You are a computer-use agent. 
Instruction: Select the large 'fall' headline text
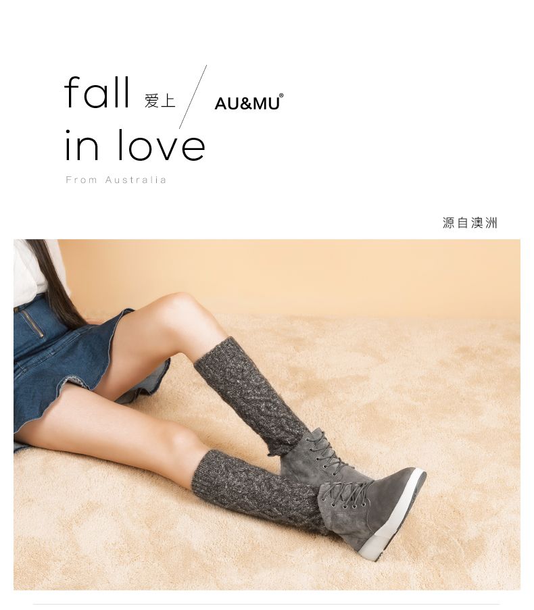pos(97,92)
